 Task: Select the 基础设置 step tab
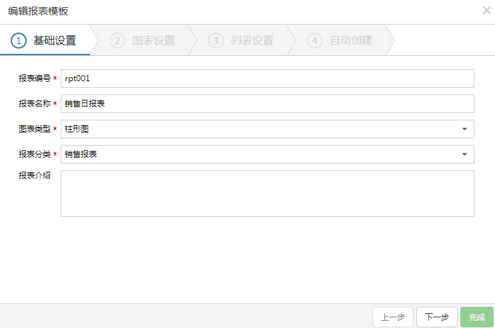point(45,41)
